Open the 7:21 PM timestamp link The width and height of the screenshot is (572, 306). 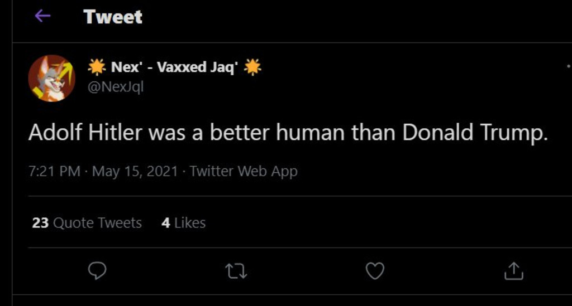54,171
